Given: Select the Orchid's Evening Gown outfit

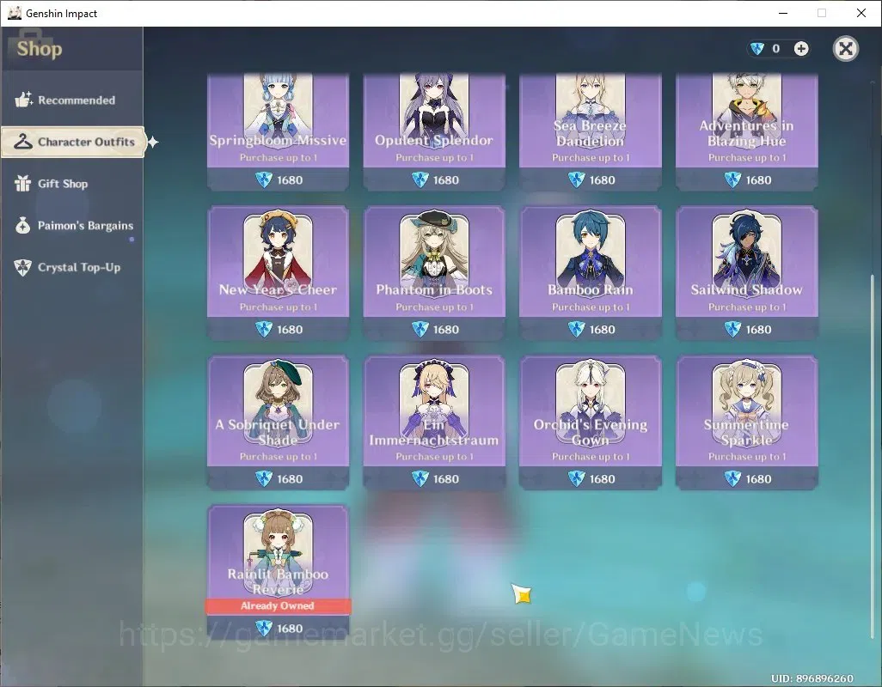Looking at the screenshot, I should 590,423.
